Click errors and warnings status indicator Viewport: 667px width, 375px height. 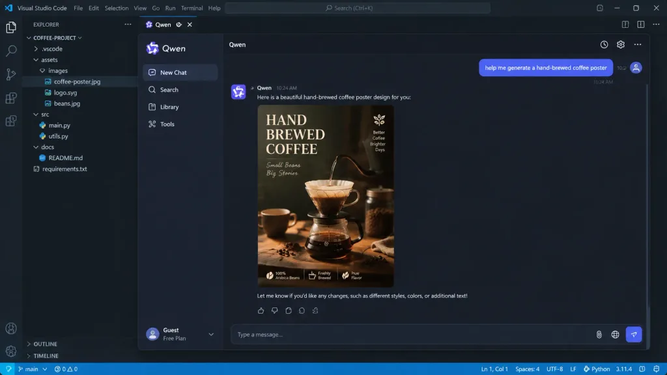coord(66,369)
